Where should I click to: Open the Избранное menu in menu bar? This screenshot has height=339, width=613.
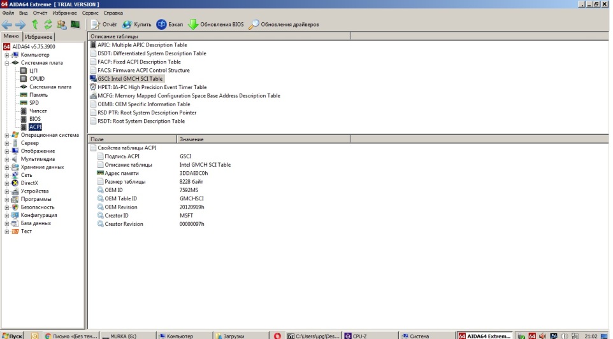click(x=64, y=13)
